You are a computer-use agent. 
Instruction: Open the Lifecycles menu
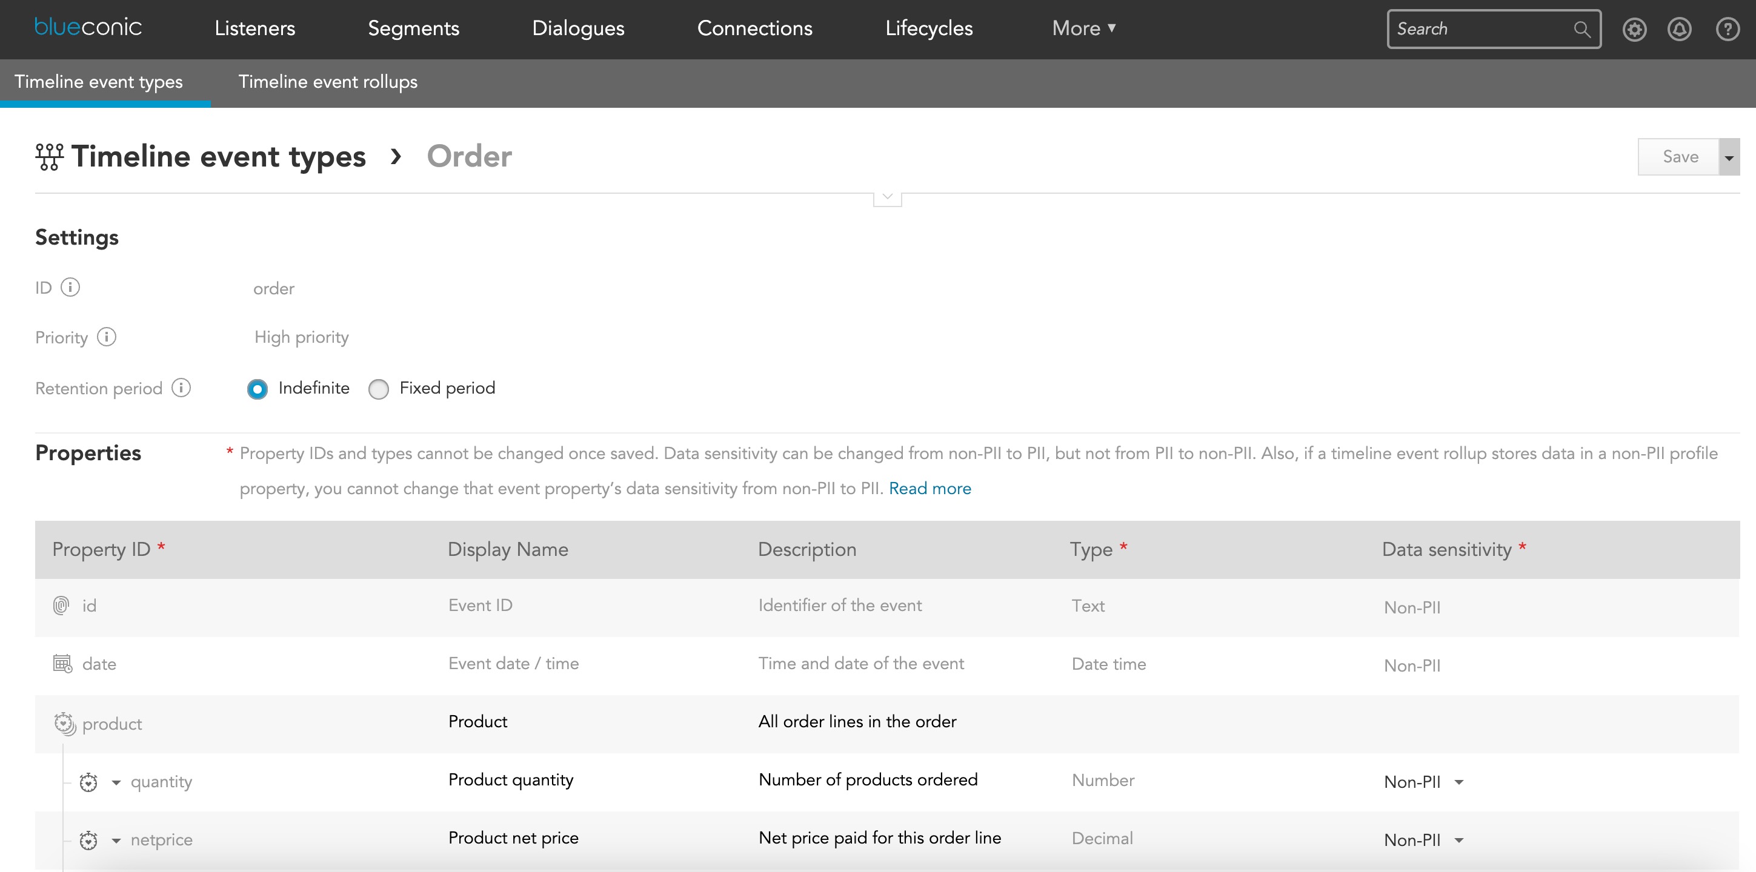click(x=929, y=28)
